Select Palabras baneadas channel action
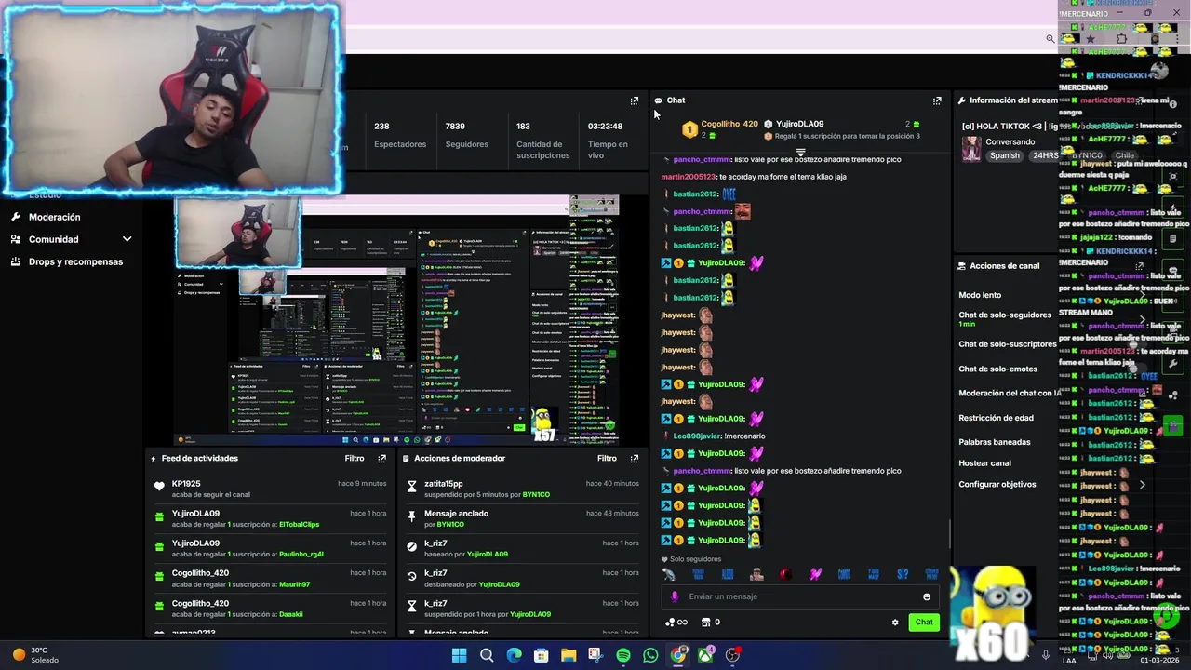1191x670 pixels. pos(995,443)
